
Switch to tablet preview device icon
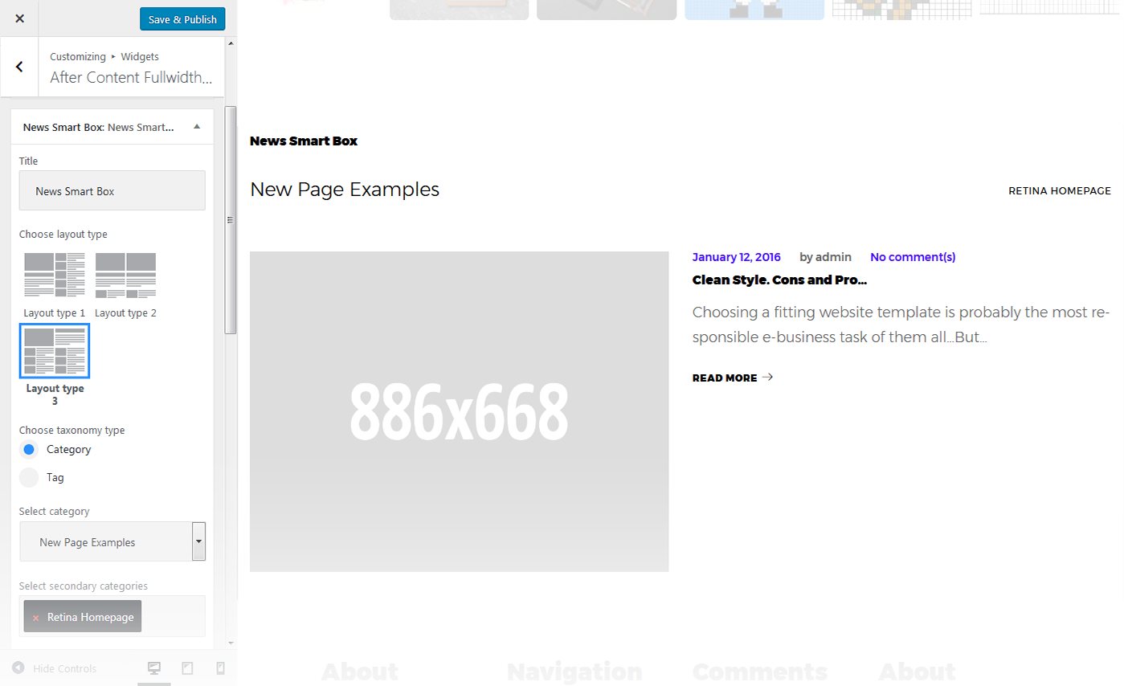pyautogui.click(x=188, y=668)
